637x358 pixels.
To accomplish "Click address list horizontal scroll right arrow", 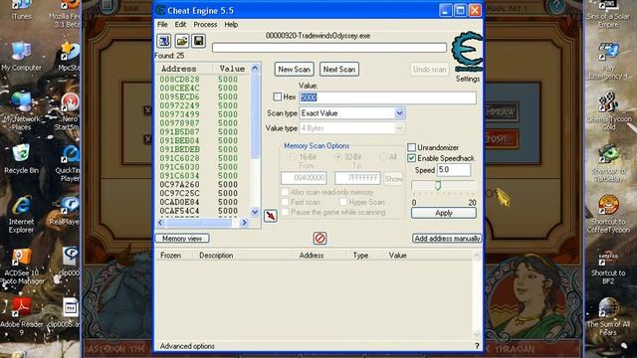I will tap(244, 223).
